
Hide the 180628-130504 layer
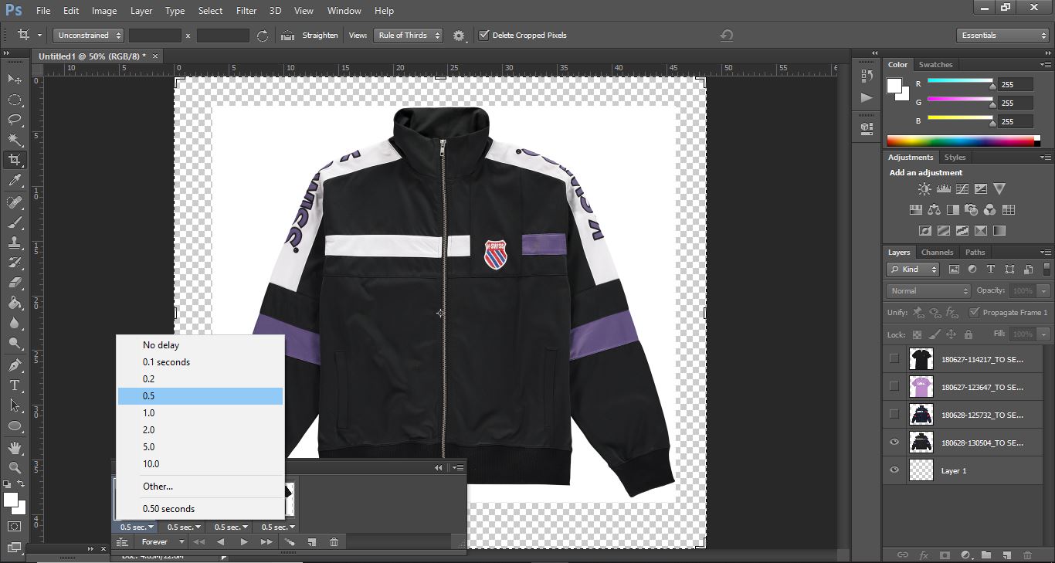tap(894, 443)
